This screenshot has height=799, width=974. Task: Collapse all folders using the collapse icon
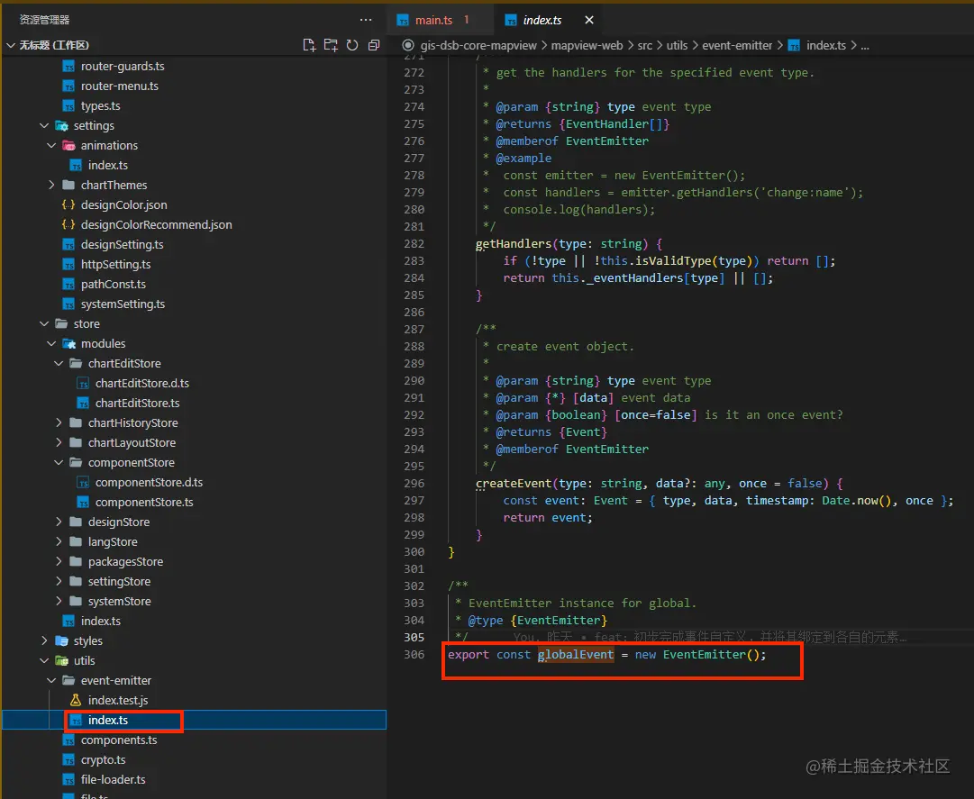point(373,45)
